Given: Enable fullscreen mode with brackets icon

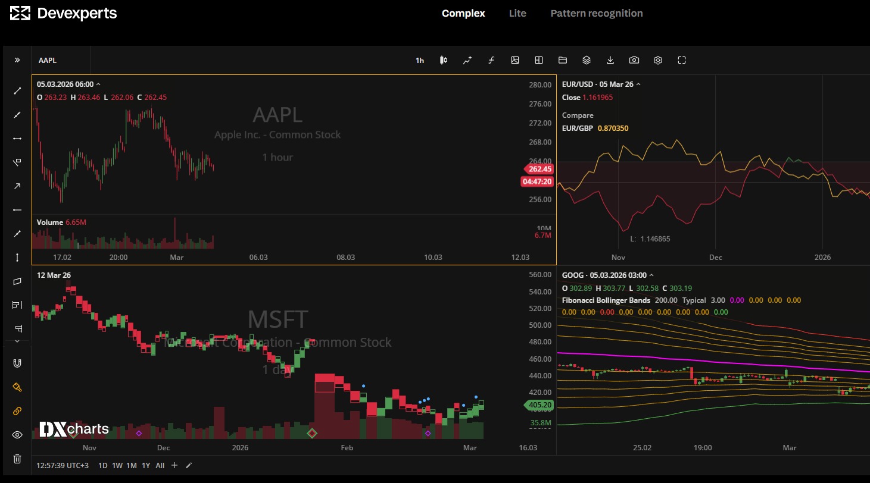Looking at the screenshot, I should point(681,60).
